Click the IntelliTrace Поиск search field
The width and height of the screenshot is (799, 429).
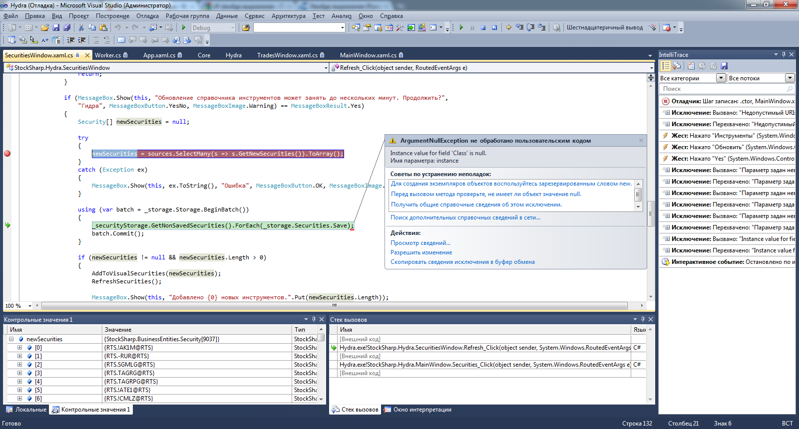pos(727,89)
